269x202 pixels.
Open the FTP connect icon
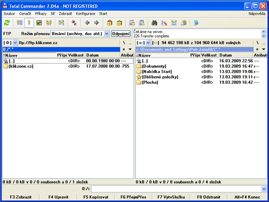pyautogui.click(x=132, y=23)
